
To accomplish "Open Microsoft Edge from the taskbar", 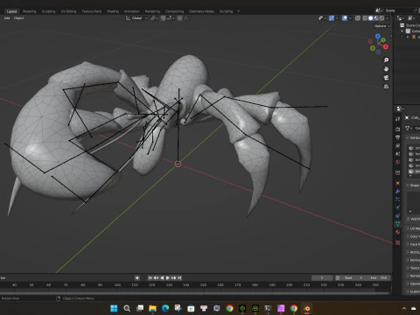I will [x=165, y=308].
